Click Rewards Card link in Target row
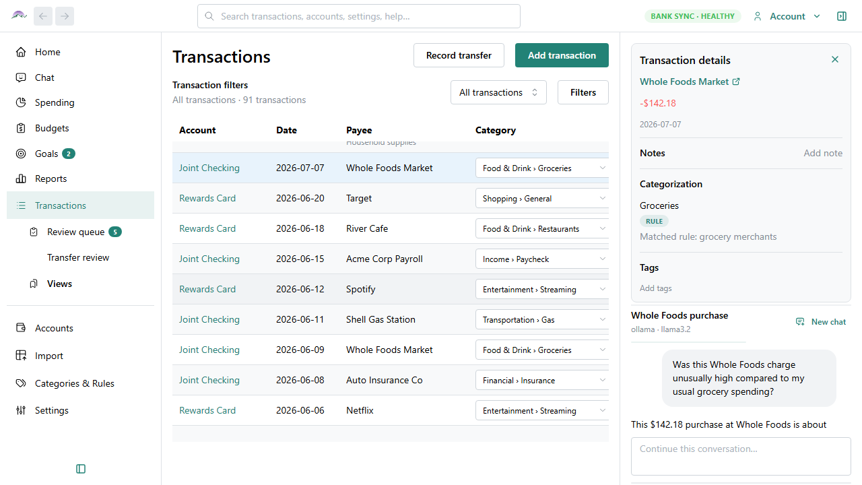The image size is (862, 485). pos(207,198)
